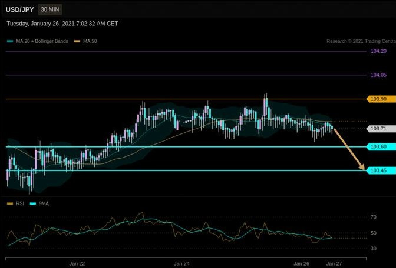The height and width of the screenshot is (268, 396).
Task: Click the cyan 103.60 support price tag
Action: pos(381,146)
